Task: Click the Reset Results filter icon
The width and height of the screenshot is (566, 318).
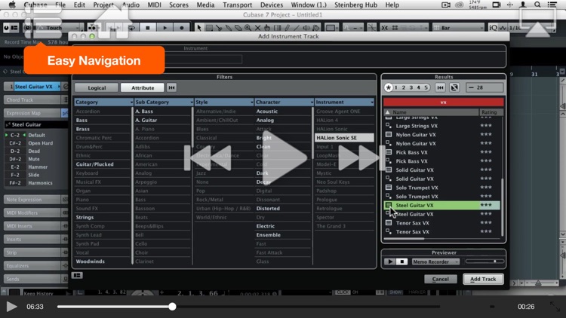Action: [440, 87]
